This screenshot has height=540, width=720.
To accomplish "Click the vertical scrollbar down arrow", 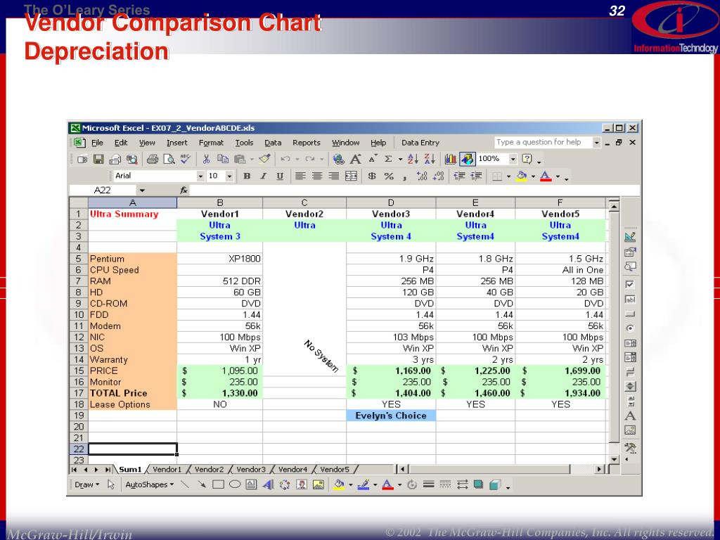I will (615, 458).
